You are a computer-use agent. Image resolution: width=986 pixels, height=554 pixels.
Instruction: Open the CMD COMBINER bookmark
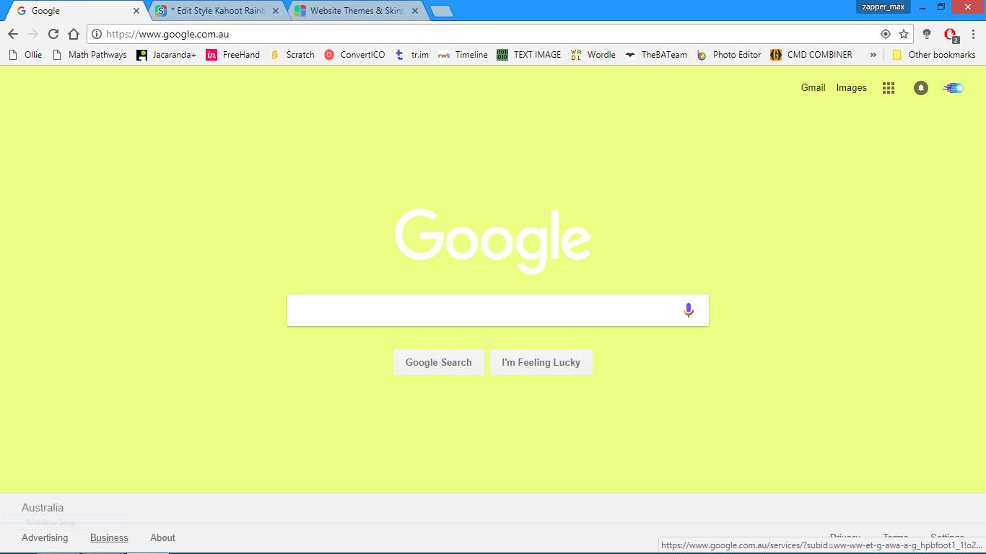811,55
